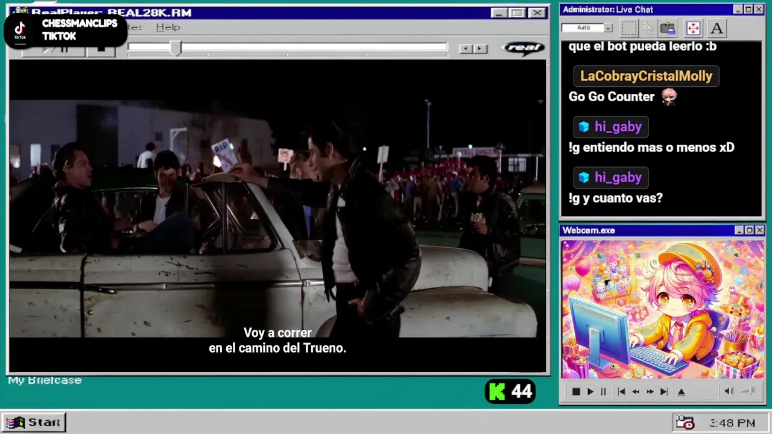Click the '!g entiendo mas o menos xD' message
This screenshot has width=772, height=434.
651,147
